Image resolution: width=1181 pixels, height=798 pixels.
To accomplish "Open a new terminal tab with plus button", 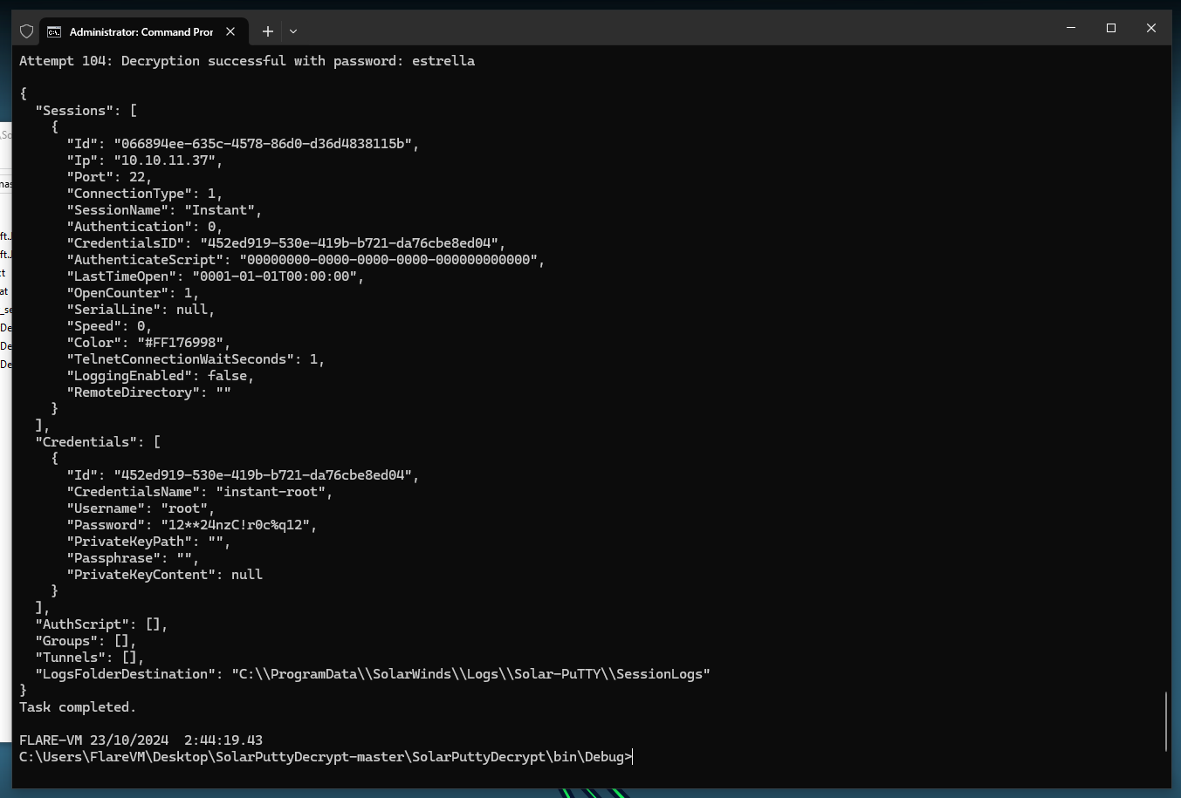I will click(268, 31).
